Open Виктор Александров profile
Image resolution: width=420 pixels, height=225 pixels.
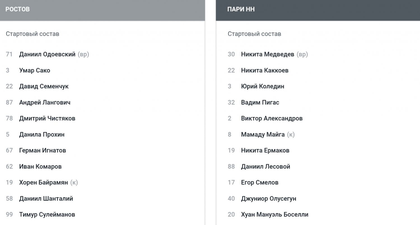pos(272,118)
